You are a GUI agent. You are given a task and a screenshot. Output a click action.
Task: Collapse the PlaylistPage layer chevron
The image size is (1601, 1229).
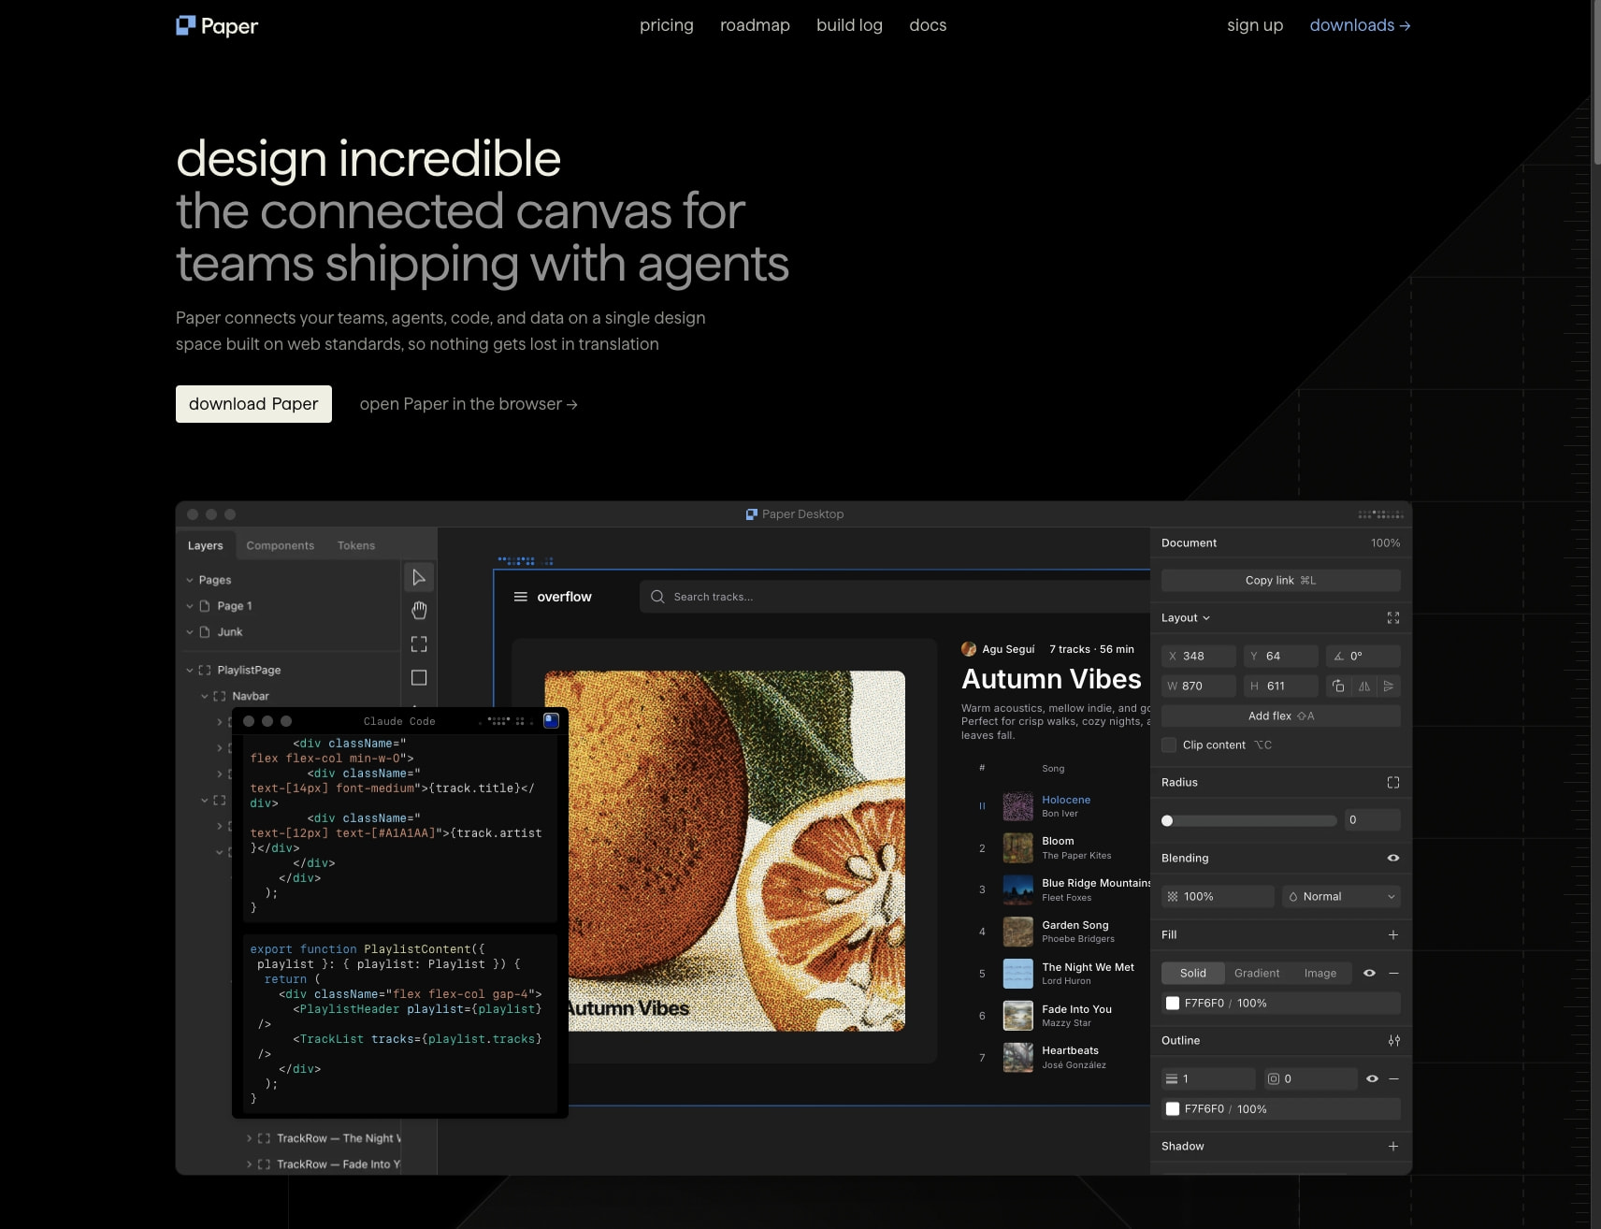tap(190, 671)
